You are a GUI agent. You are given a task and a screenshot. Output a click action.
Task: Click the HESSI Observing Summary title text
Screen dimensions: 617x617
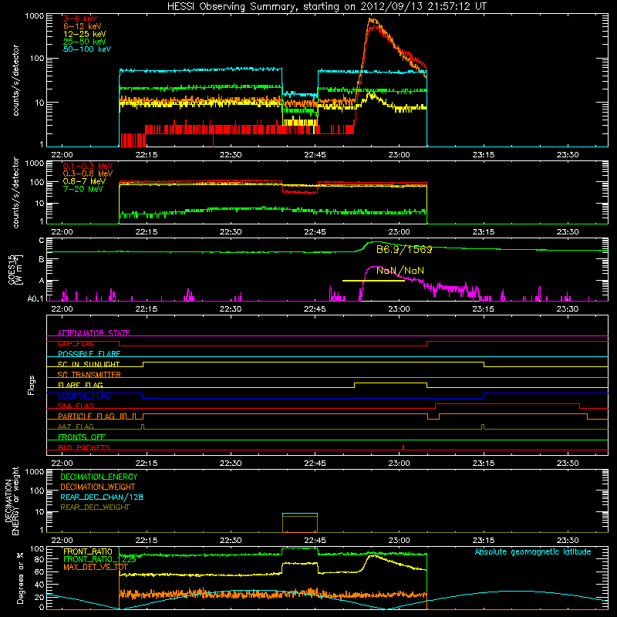pos(326,7)
